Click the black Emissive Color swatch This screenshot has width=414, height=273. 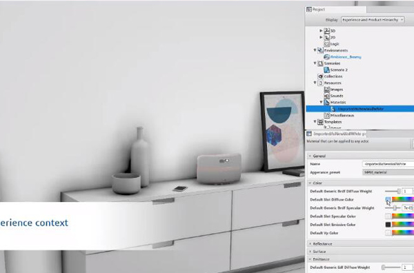[x=388, y=225]
